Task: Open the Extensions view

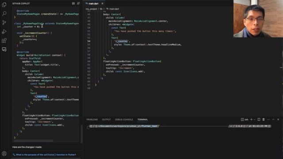Action: 4,41
